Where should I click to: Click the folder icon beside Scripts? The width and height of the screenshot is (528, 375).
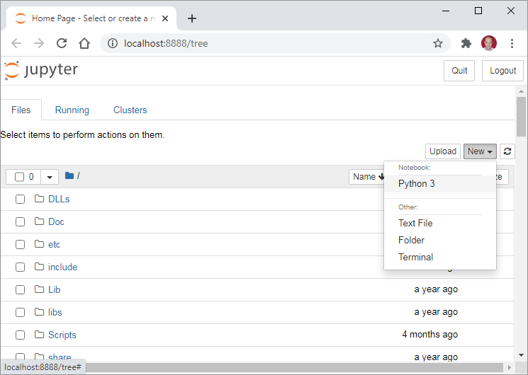40,335
